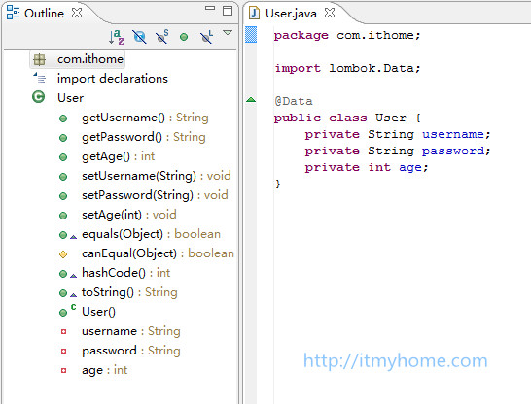
Task: Select getPassword() : String method
Action: [x=144, y=137]
